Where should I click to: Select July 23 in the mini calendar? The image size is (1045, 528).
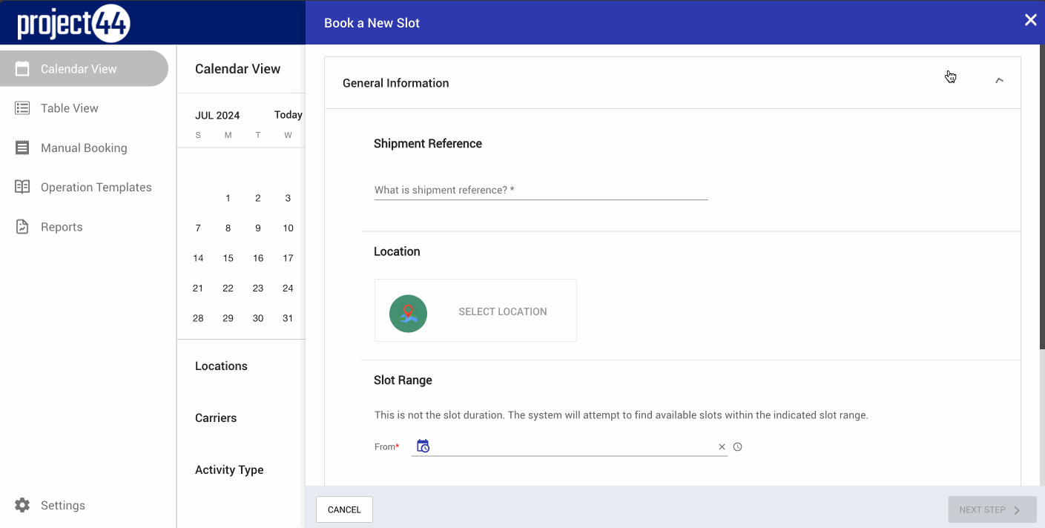coord(258,288)
